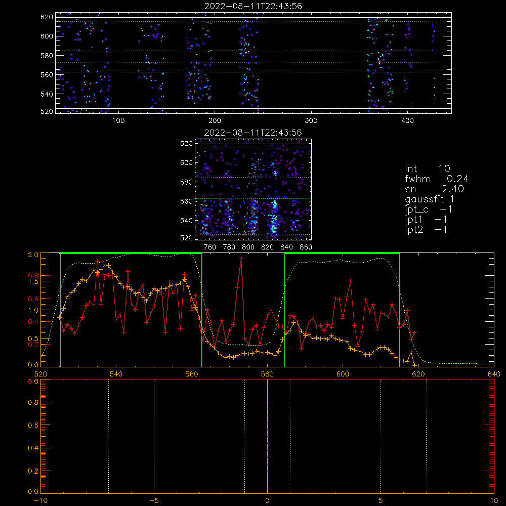The width and height of the screenshot is (506, 506).
Task: Click x-axis label 860 of zoomed spectrogram
Action: [306, 247]
